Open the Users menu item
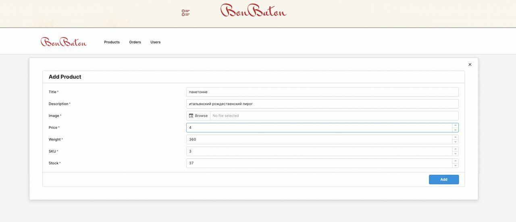 [x=155, y=42]
